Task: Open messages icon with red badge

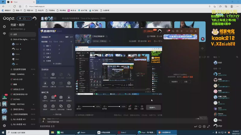Action: pyautogui.click(x=168, y=31)
